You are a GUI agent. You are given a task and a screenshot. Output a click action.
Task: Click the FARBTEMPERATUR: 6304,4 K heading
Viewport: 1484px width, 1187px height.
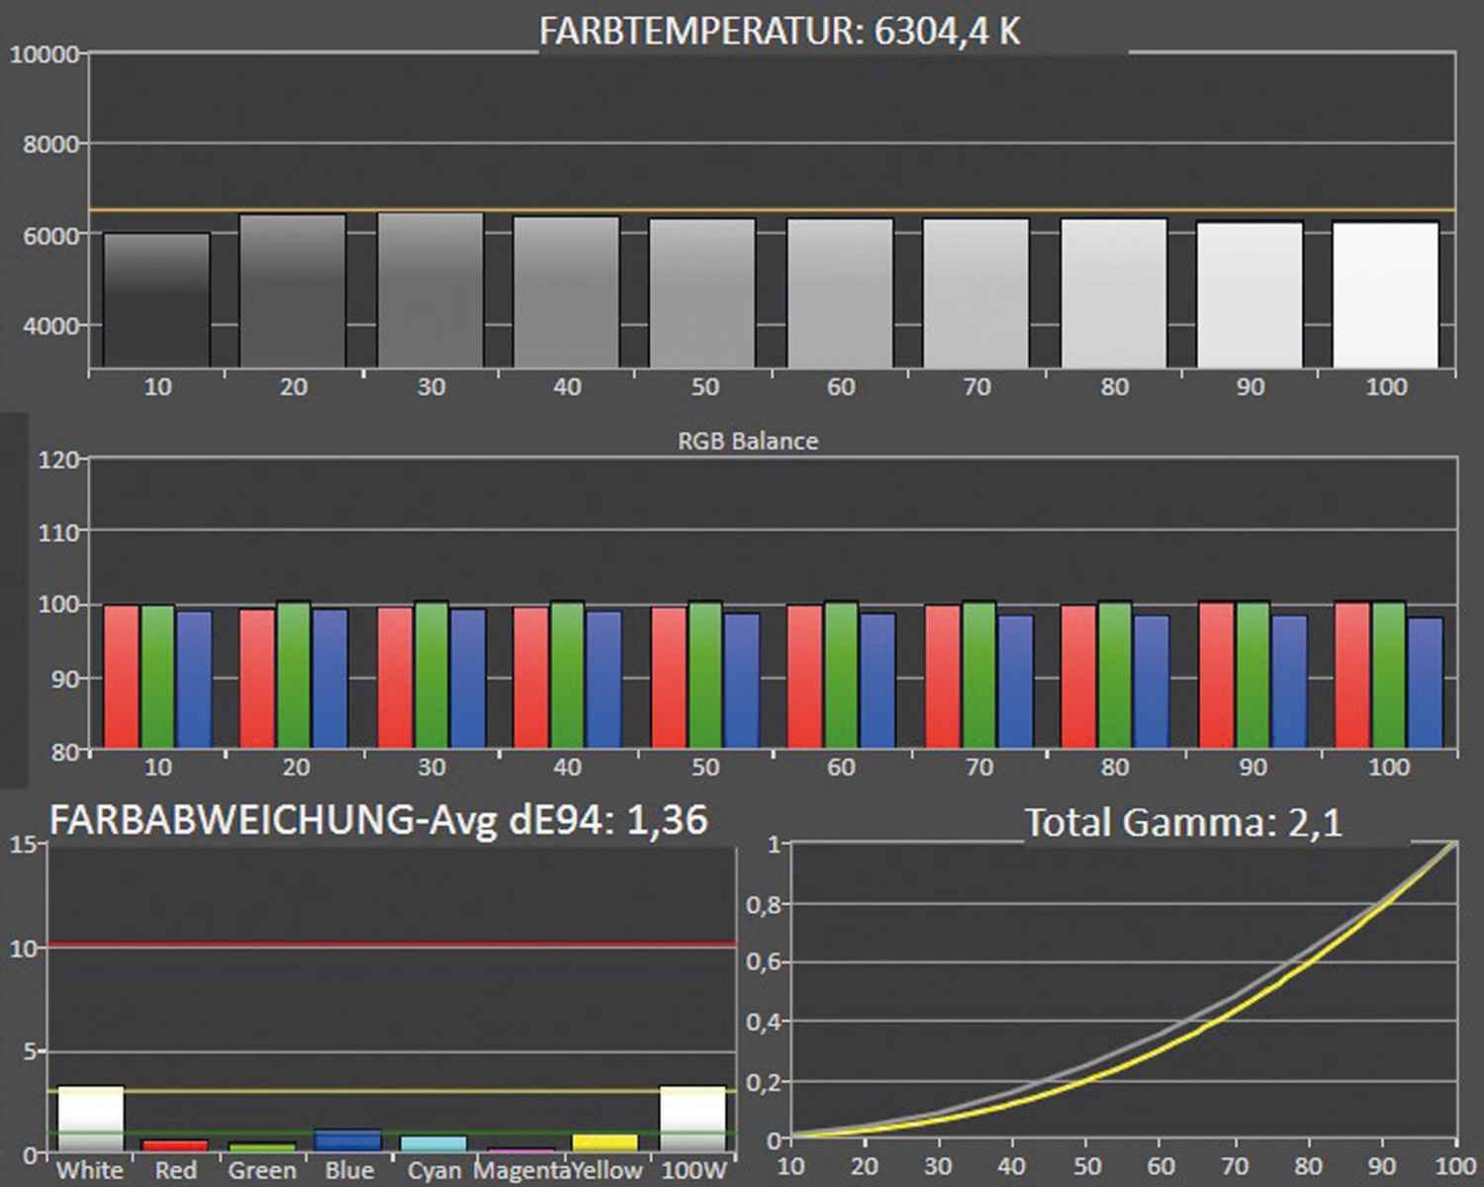(x=780, y=32)
